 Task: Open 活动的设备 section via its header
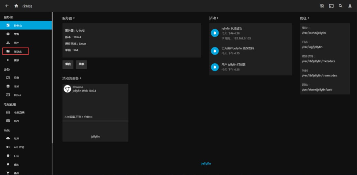71,78
